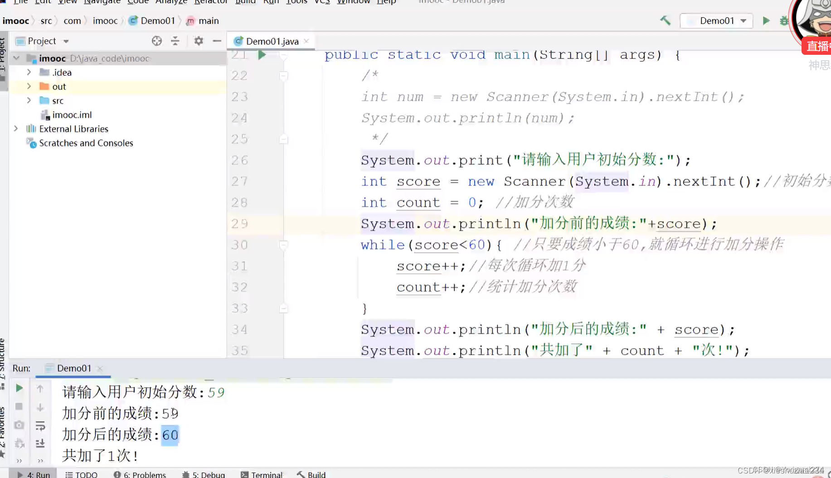Click the highlighted 60 in console output

[170, 435]
